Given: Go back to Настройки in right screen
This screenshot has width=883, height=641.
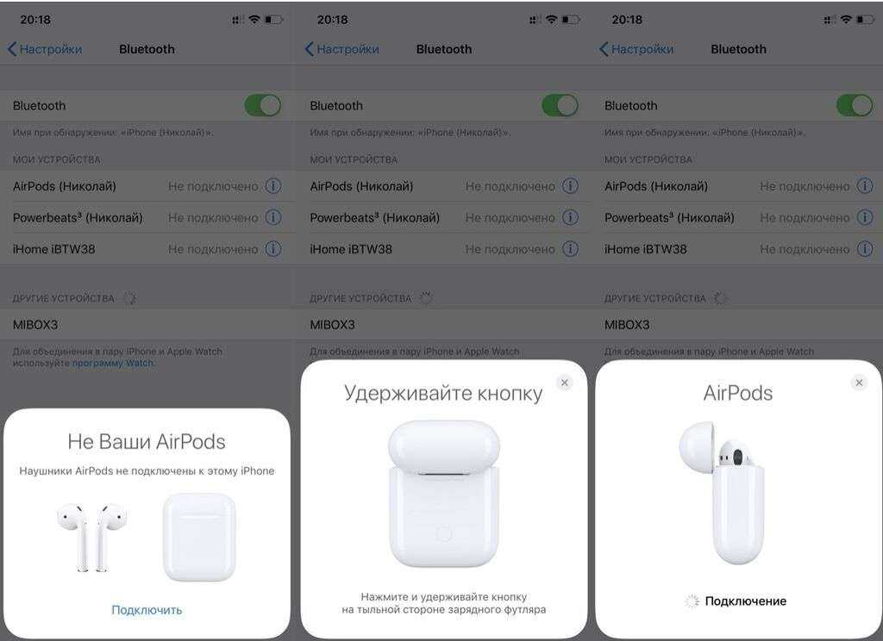Looking at the screenshot, I should pyautogui.click(x=636, y=49).
